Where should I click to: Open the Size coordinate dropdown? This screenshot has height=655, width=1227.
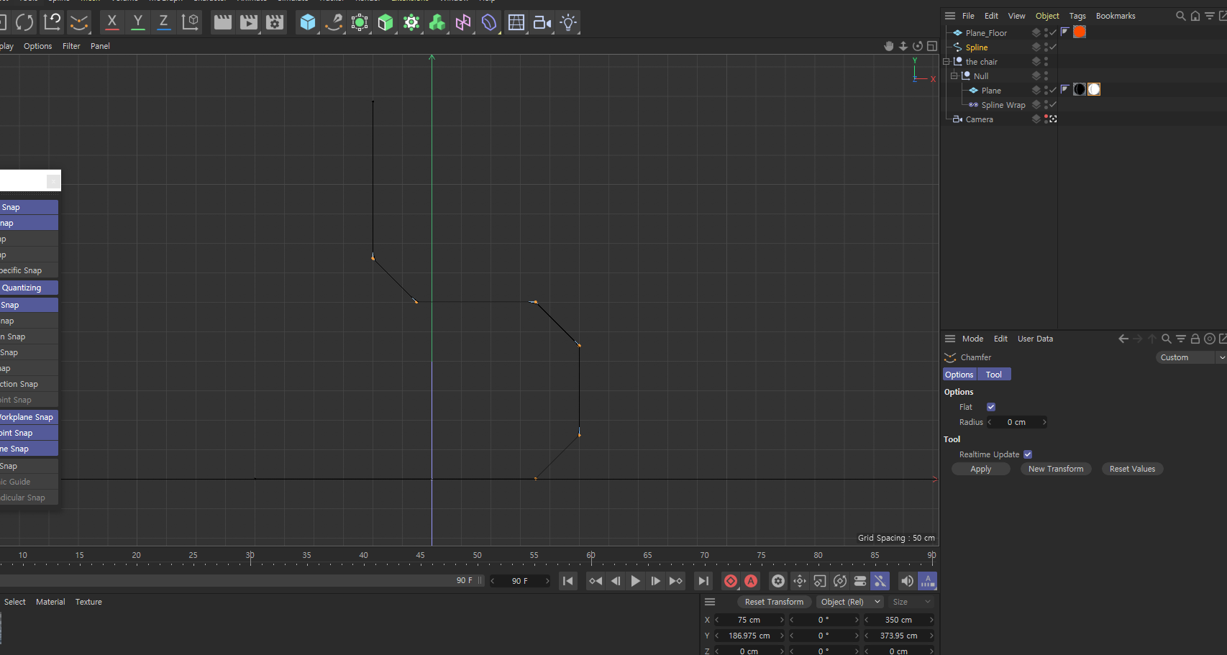[x=912, y=602]
